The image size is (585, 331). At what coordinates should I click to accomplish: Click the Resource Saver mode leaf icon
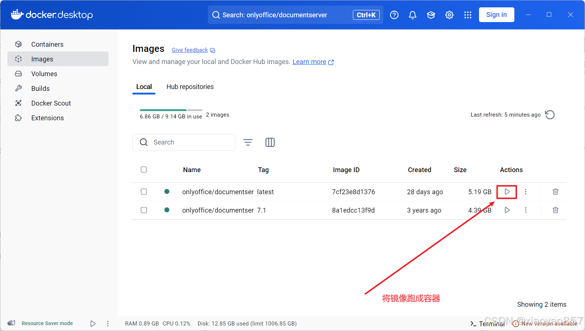(11, 323)
